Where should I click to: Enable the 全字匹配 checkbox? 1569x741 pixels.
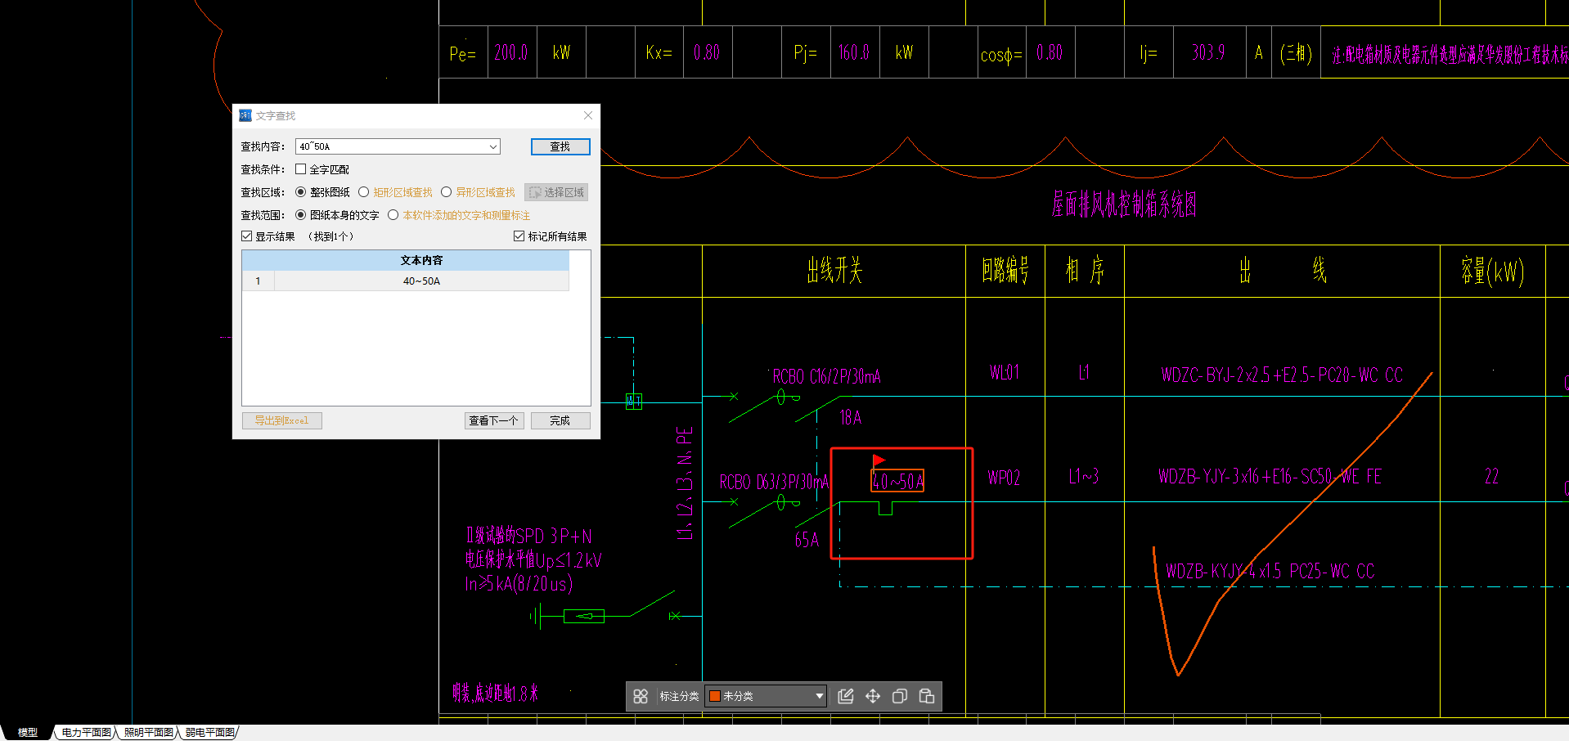point(301,169)
